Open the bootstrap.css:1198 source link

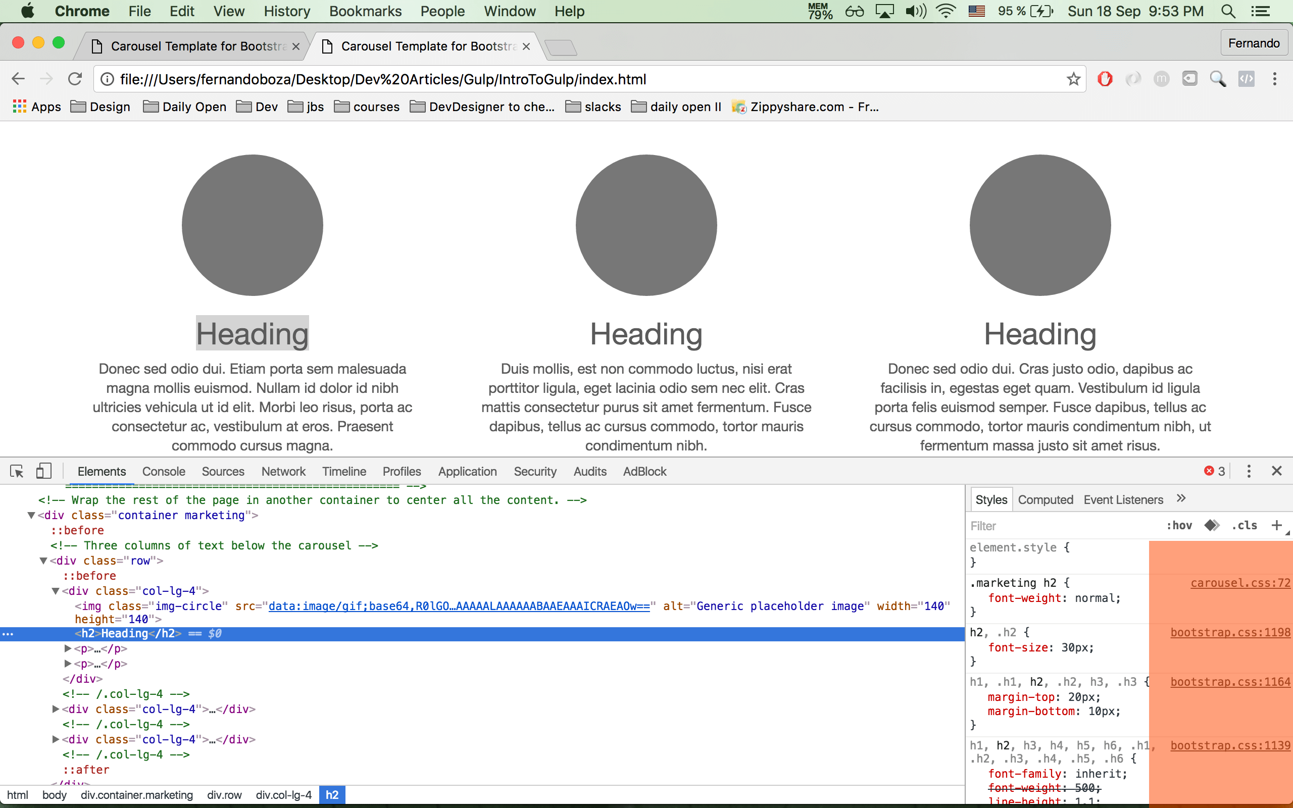coord(1230,632)
